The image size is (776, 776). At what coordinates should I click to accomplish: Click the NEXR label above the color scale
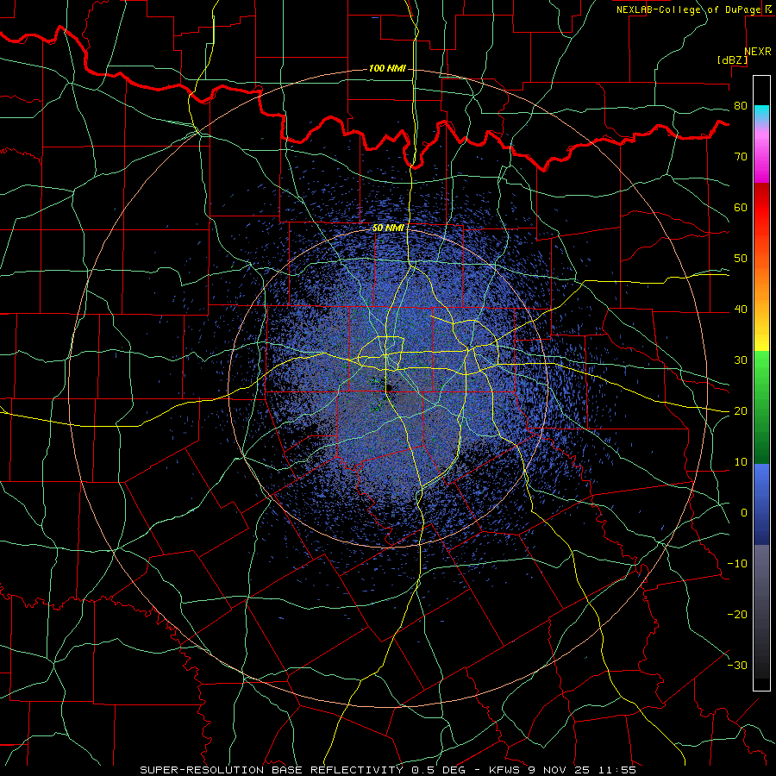757,52
